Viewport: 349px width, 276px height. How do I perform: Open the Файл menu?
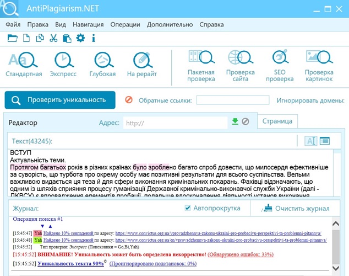point(13,24)
